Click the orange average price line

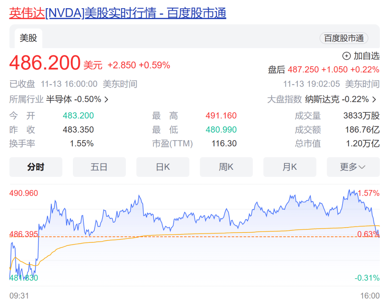coord(214,233)
